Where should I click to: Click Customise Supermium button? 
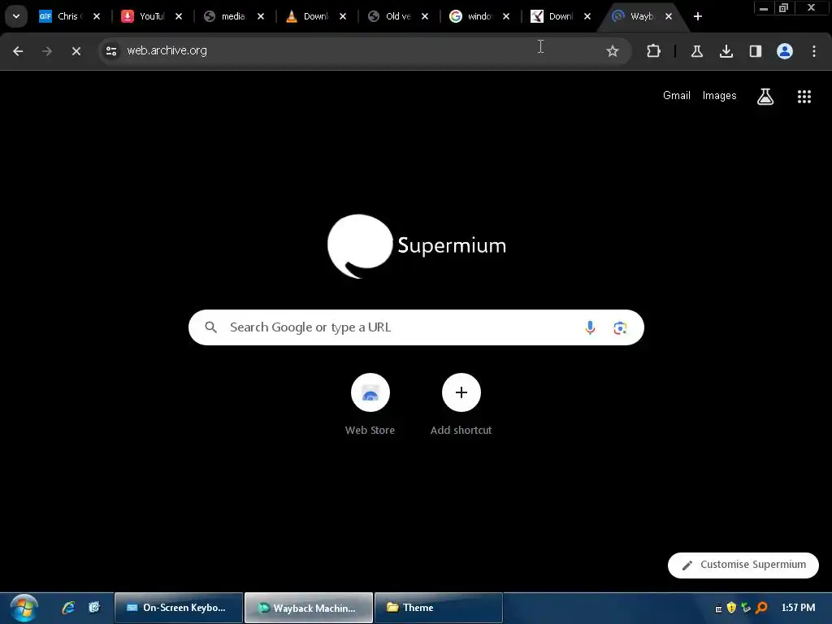click(743, 565)
